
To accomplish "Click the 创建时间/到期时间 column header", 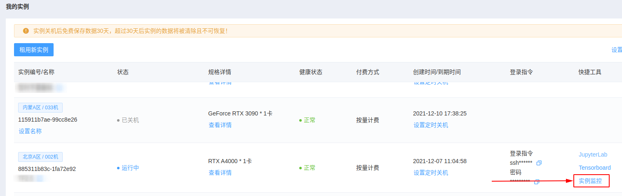I will [x=437, y=72].
